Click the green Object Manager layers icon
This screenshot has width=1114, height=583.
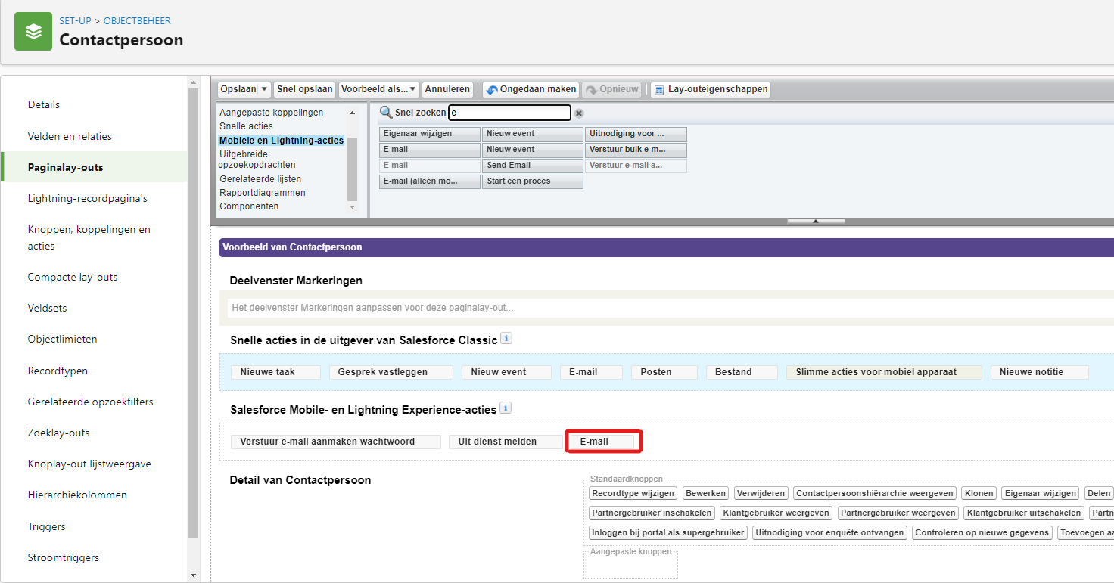(x=33, y=32)
